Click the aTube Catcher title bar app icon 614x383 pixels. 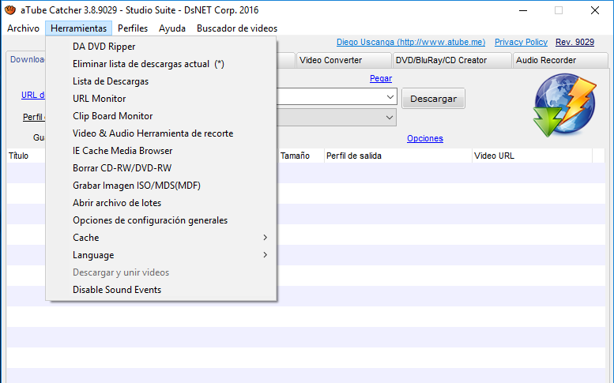[x=9, y=9]
